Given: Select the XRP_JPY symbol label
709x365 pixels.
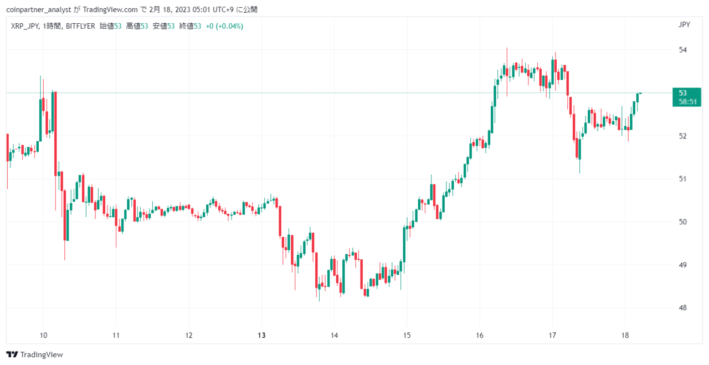Looking at the screenshot, I should (25, 26).
